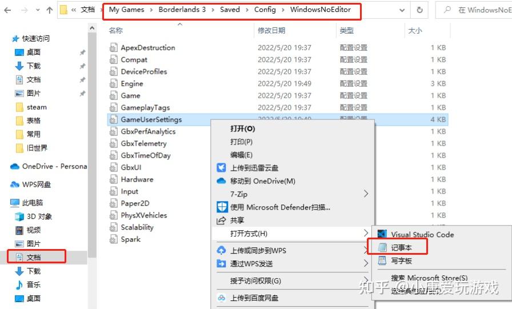Click the Forward navigation arrow
Image resolution: width=512 pixels, height=309 pixels.
click(x=25, y=10)
